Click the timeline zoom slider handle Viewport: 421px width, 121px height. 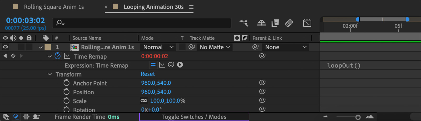coord(358,117)
